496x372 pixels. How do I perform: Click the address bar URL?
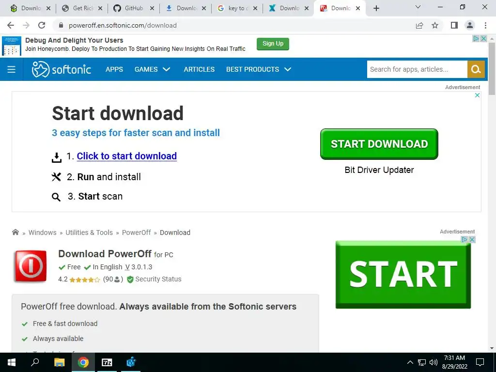point(123,25)
